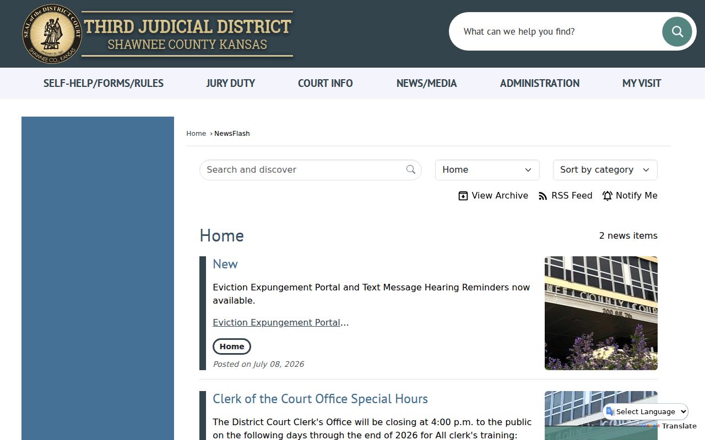The height and width of the screenshot is (440, 705).
Task: Click the Notify Me link
Action: [x=630, y=196]
